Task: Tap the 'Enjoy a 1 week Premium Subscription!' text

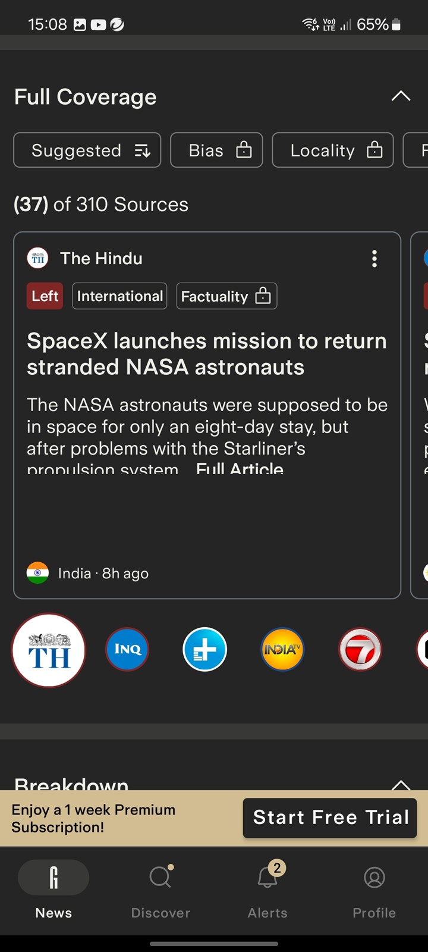Action: click(x=93, y=818)
